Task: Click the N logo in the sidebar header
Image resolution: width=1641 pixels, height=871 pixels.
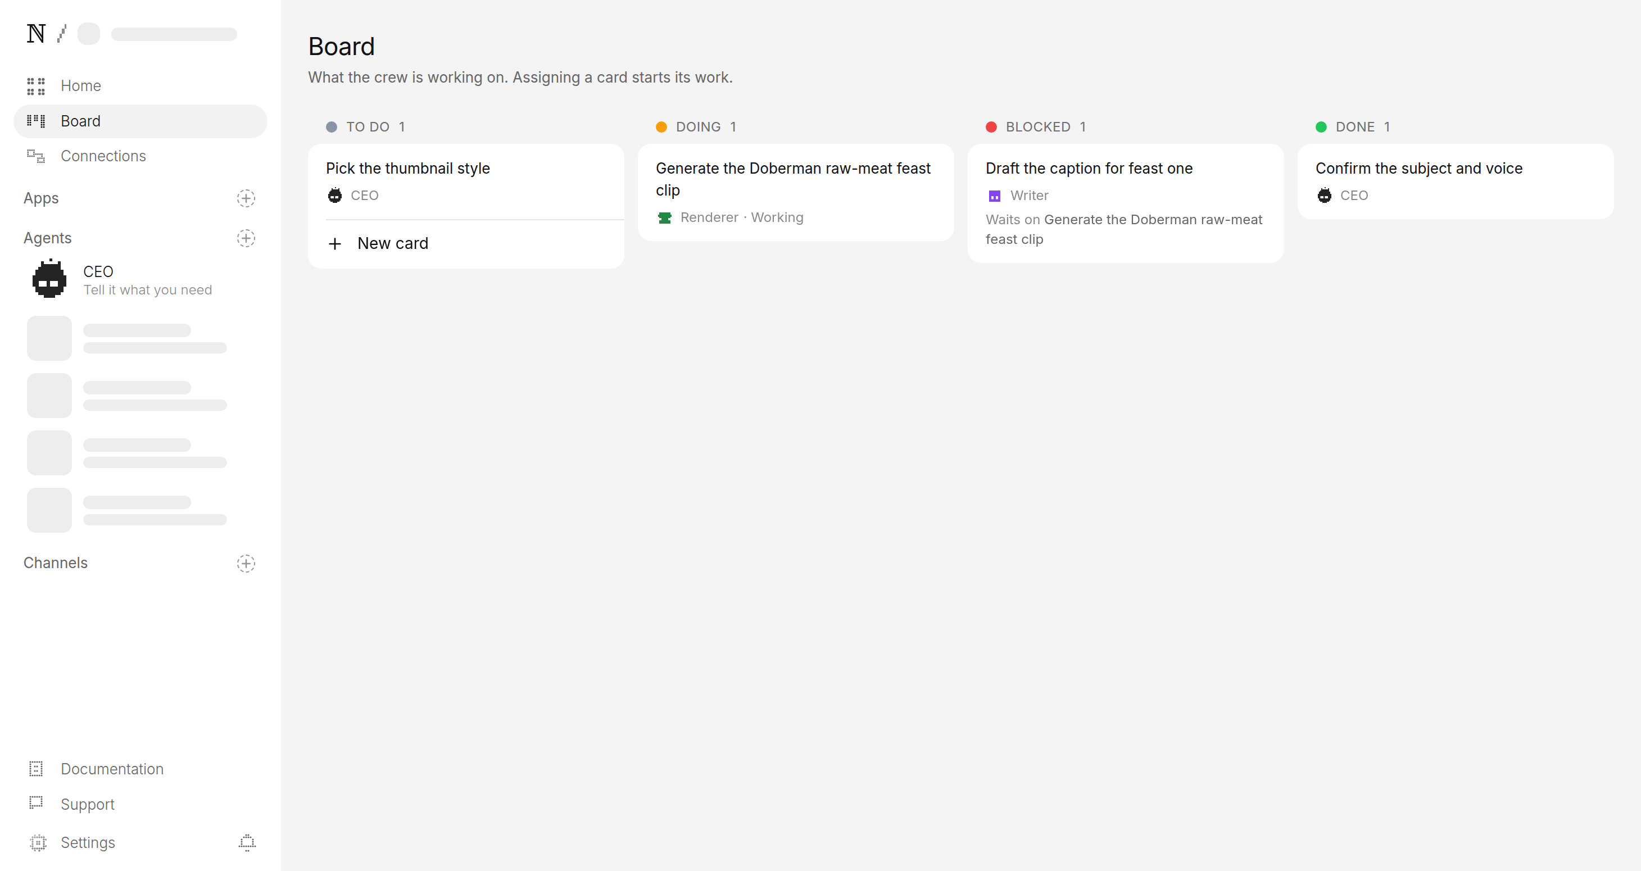Action: [37, 33]
